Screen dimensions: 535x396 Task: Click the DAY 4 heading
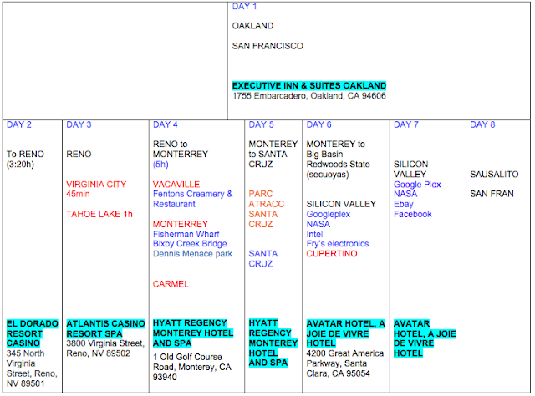pos(166,124)
